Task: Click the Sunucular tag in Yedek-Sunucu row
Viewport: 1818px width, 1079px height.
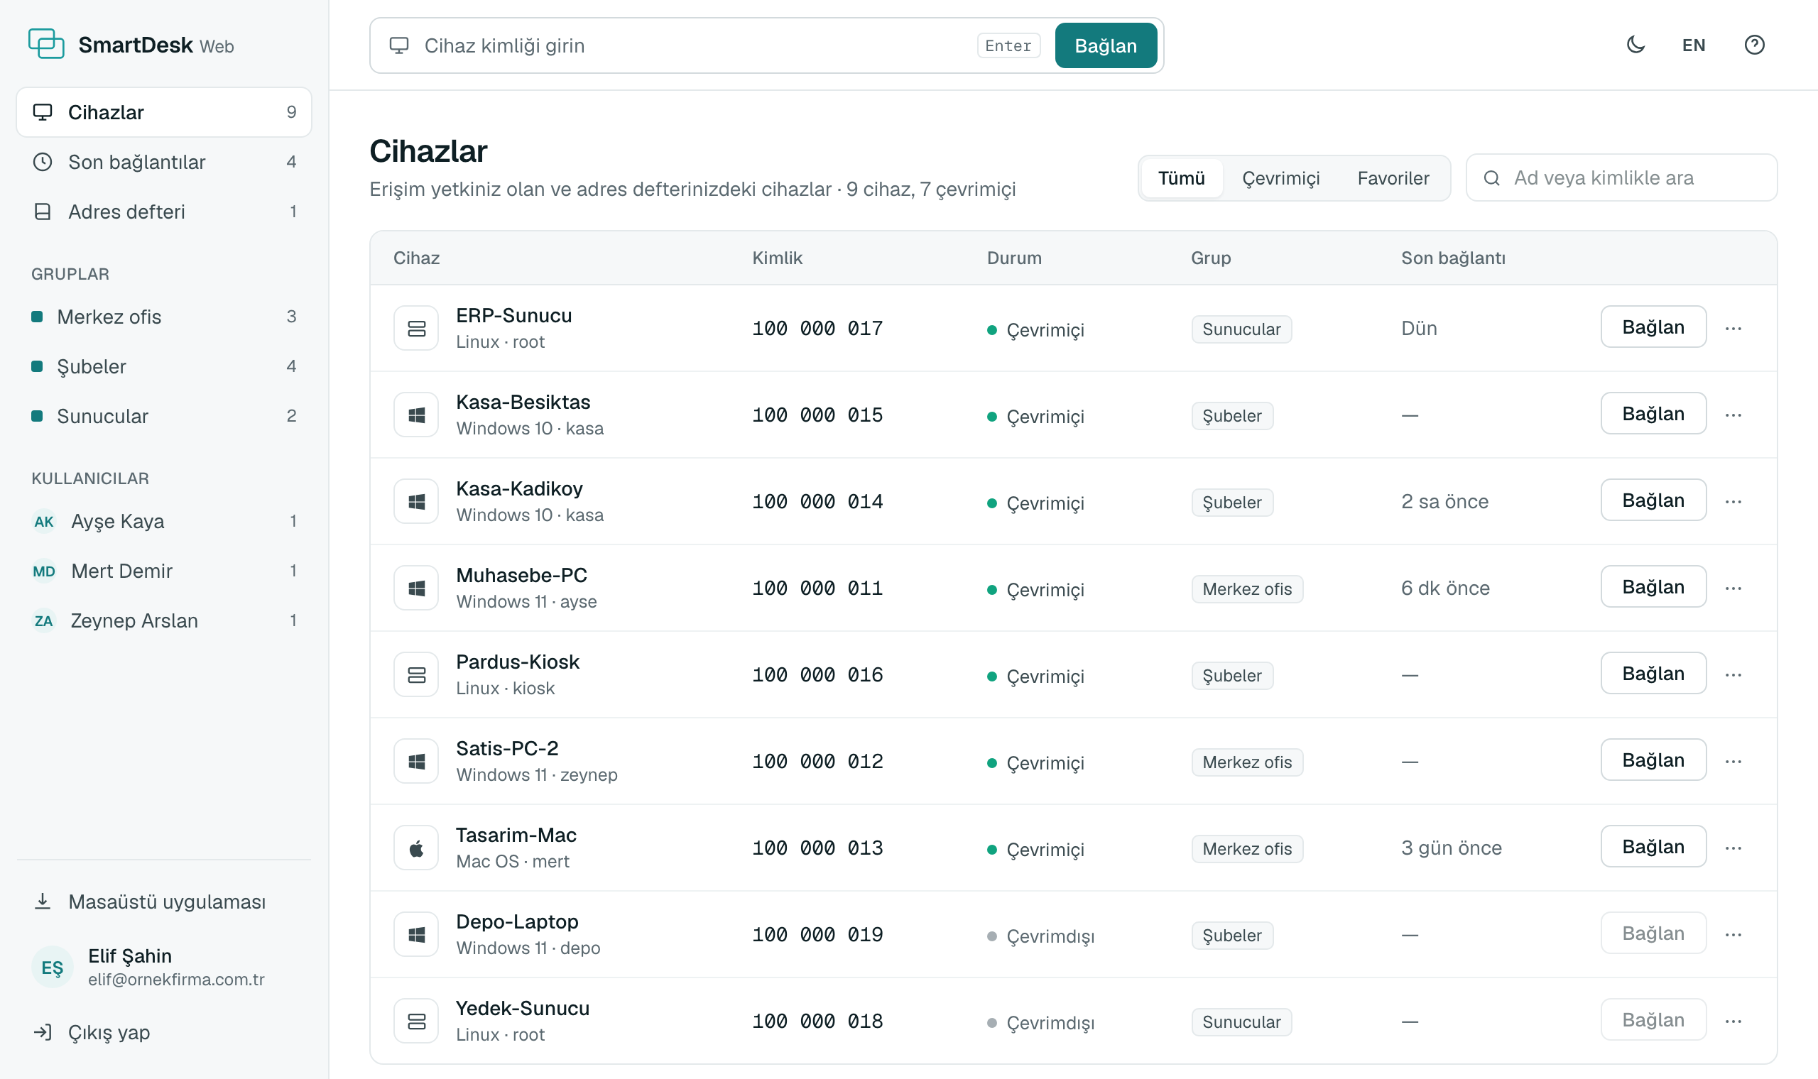Action: point(1241,1022)
